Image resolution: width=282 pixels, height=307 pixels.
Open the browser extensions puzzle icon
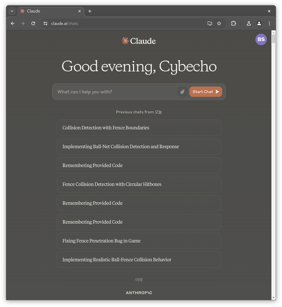point(233,23)
